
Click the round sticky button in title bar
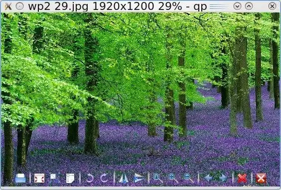[19, 6]
